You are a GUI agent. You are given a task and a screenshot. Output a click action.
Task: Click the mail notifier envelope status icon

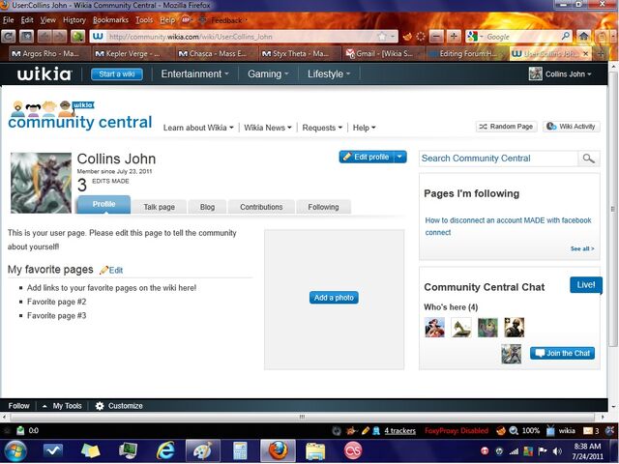pyautogui.click(x=588, y=430)
